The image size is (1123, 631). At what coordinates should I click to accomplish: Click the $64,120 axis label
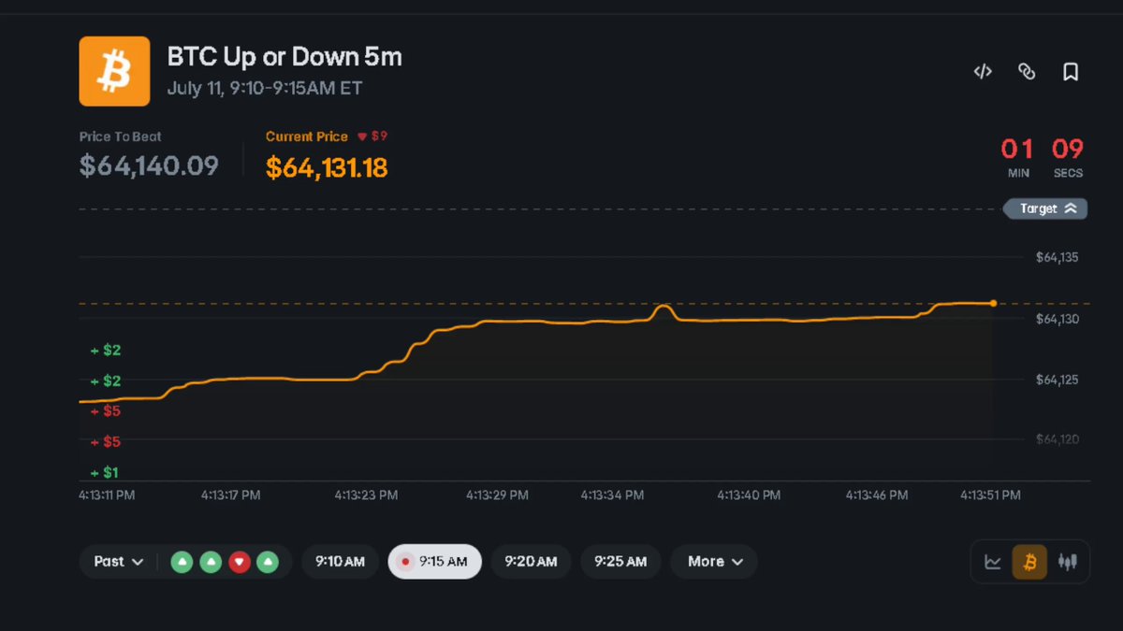coord(1057,439)
